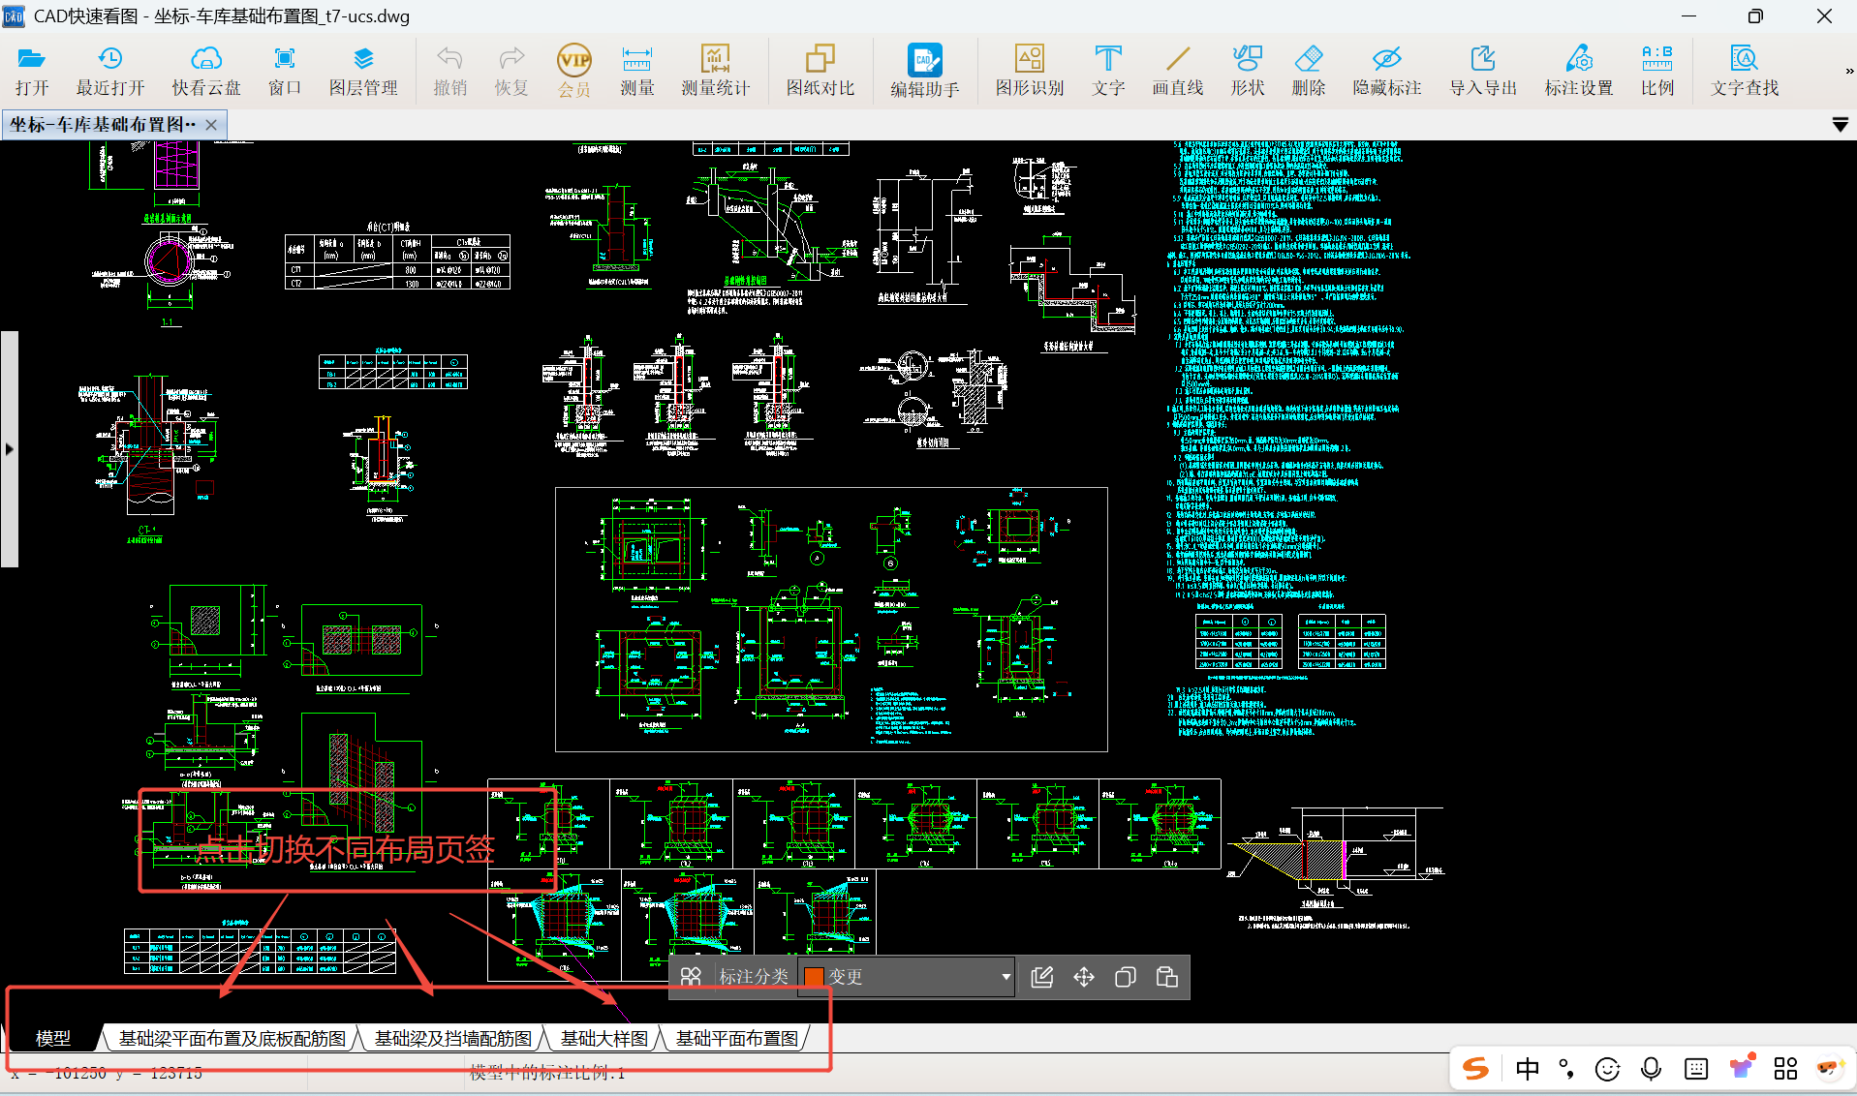The image size is (1857, 1096).
Task: Toggle Sogou punctuation mode button
Action: [x=1566, y=1069]
